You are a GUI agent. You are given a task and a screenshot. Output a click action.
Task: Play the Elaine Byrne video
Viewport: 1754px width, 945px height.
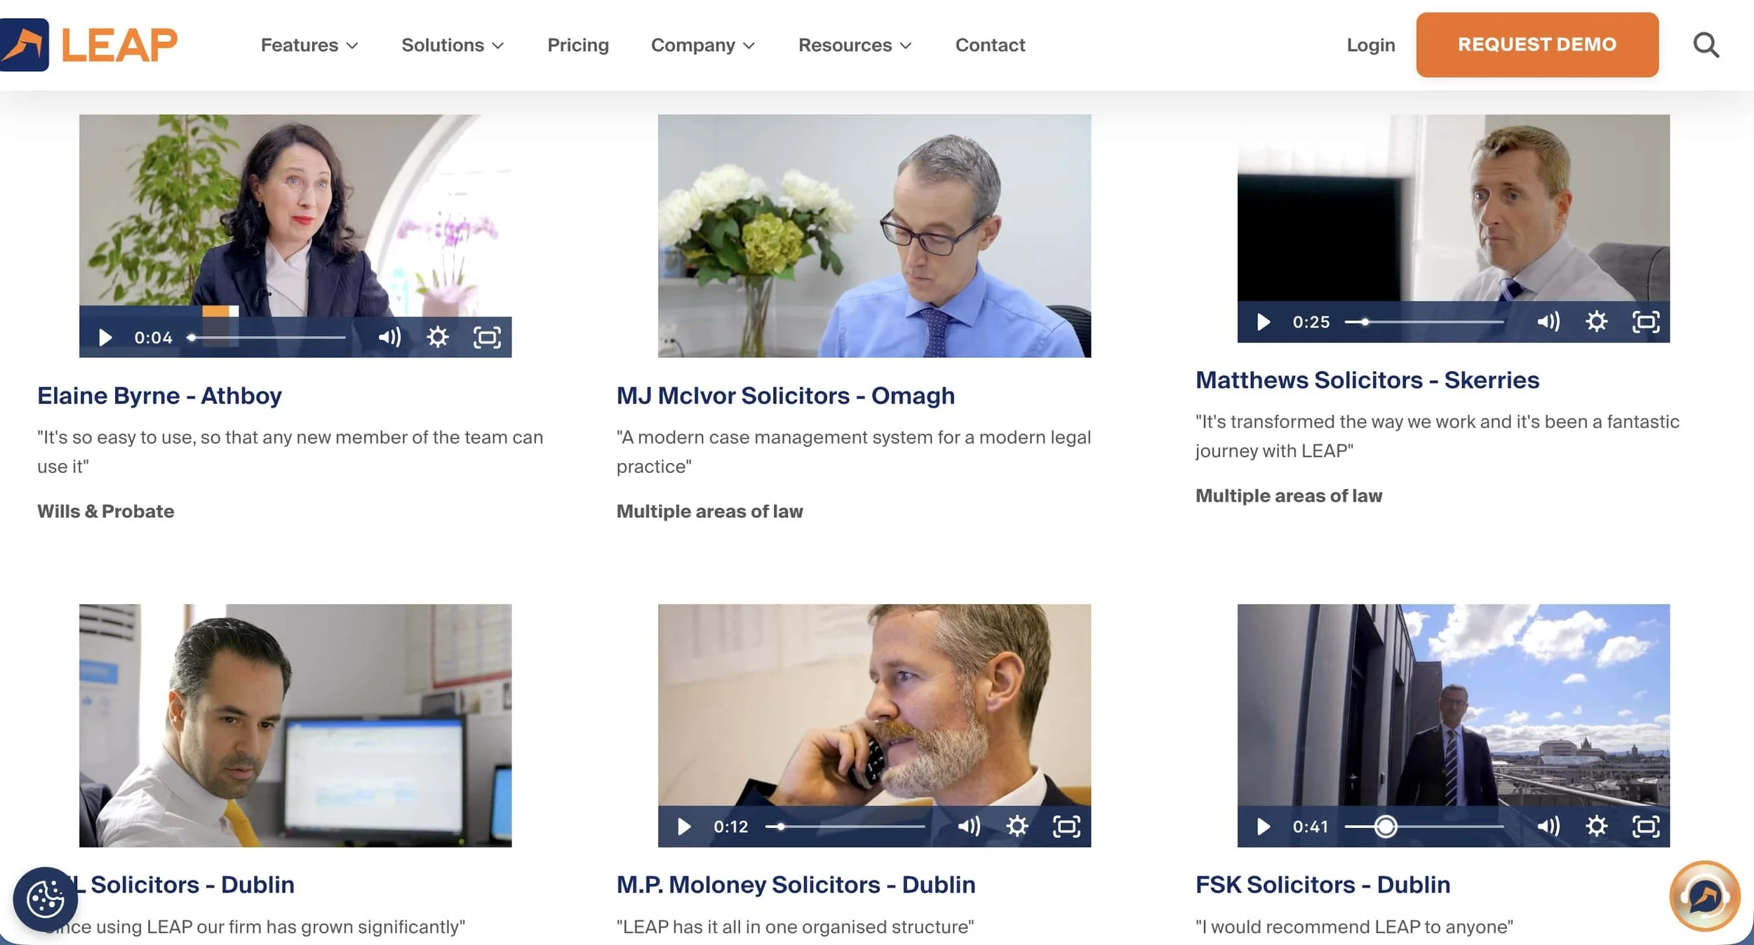tap(105, 337)
